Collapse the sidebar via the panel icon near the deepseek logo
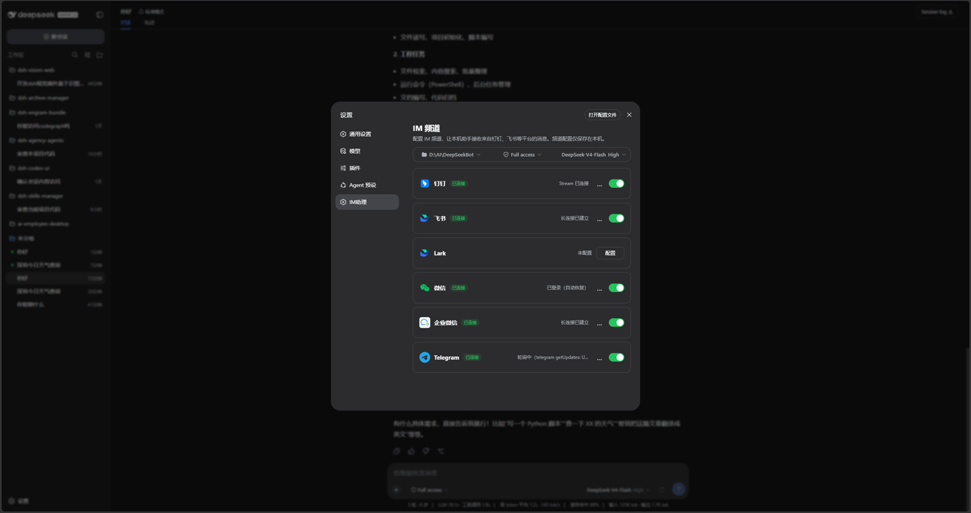 100,14
